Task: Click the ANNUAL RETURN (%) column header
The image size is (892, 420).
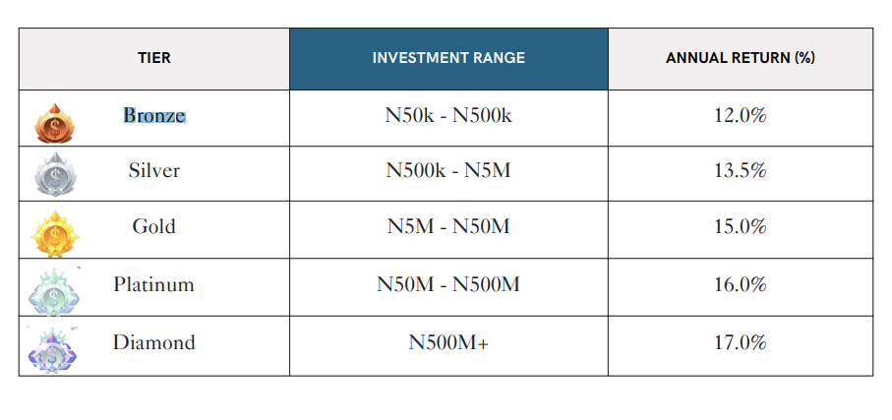Action: point(740,58)
